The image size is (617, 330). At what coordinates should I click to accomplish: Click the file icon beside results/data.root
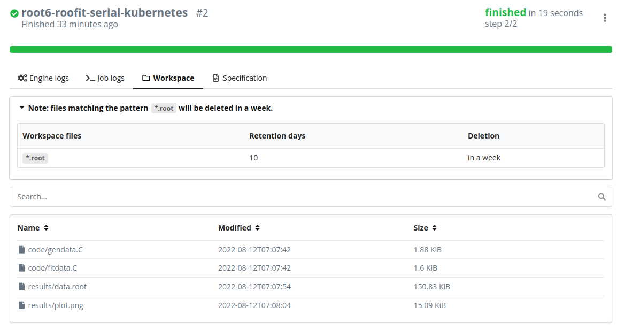(21, 286)
